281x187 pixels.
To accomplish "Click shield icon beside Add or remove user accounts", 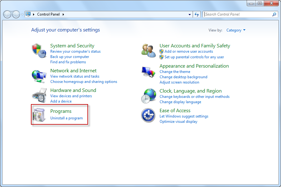I will pos(161,51).
